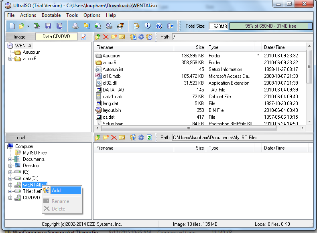This screenshot has height=233, width=317.
Task: Expand the Documents node in local tree
Action: point(10,160)
